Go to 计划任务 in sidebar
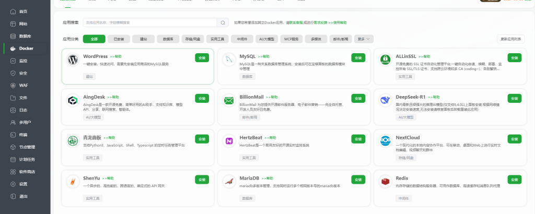Viewport: 535px width, 214px height. pyautogui.click(x=27, y=160)
